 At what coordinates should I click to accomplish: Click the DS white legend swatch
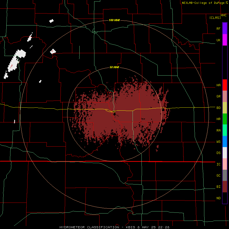click(225, 153)
